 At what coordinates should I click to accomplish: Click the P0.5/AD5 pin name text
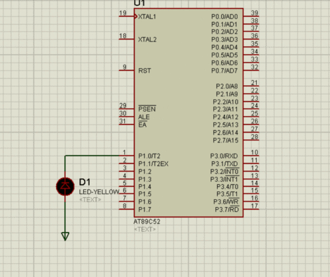click(x=224, y=55)
